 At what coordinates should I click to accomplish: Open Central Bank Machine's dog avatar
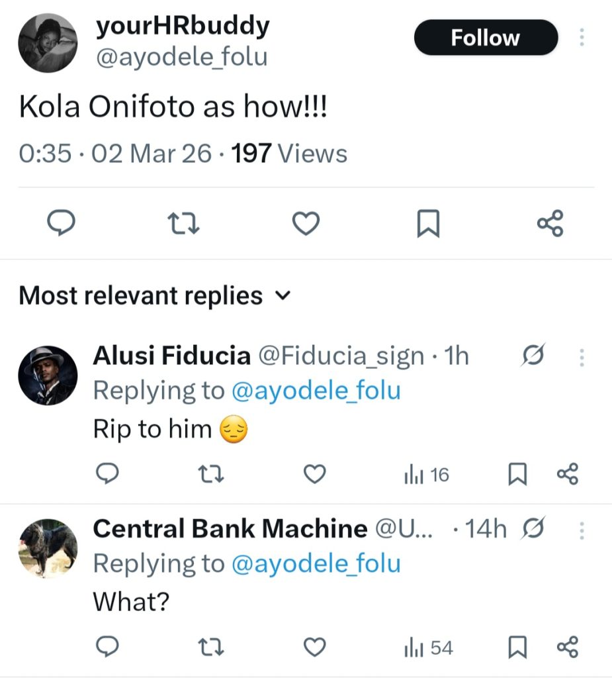48,548
